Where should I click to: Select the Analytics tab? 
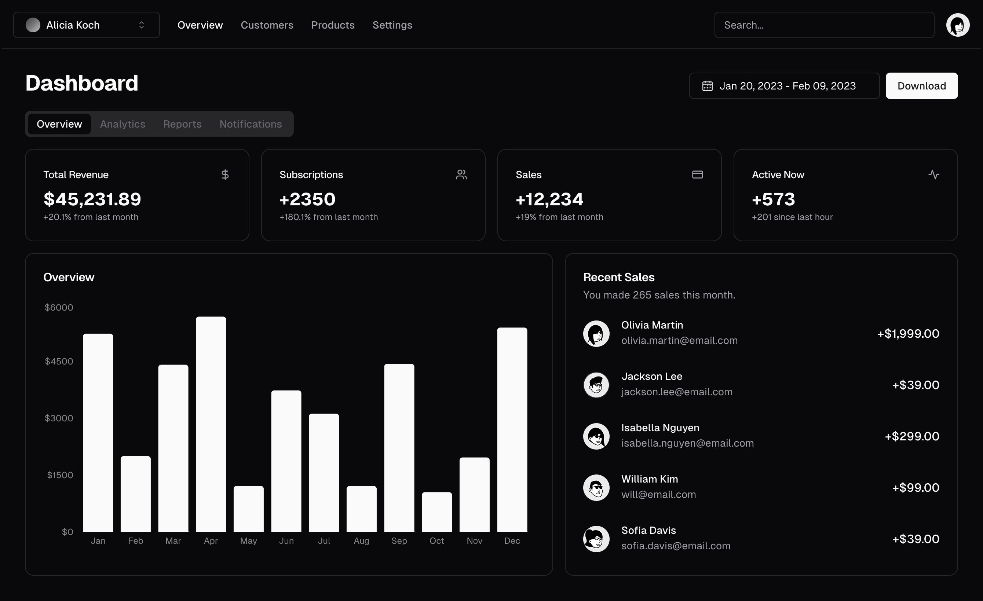click(x=122, y=124)
